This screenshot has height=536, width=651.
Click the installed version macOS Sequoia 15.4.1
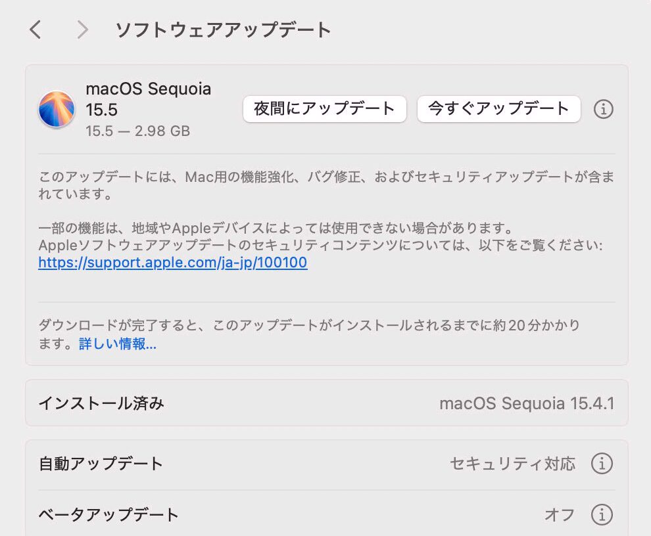tap(527, 403)
